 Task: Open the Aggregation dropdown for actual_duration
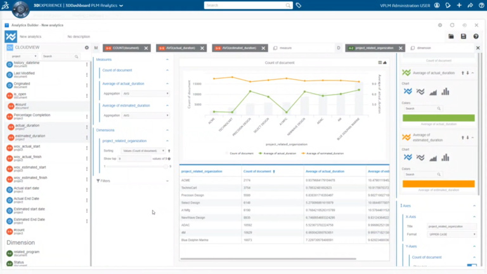(x=145, y=93)
